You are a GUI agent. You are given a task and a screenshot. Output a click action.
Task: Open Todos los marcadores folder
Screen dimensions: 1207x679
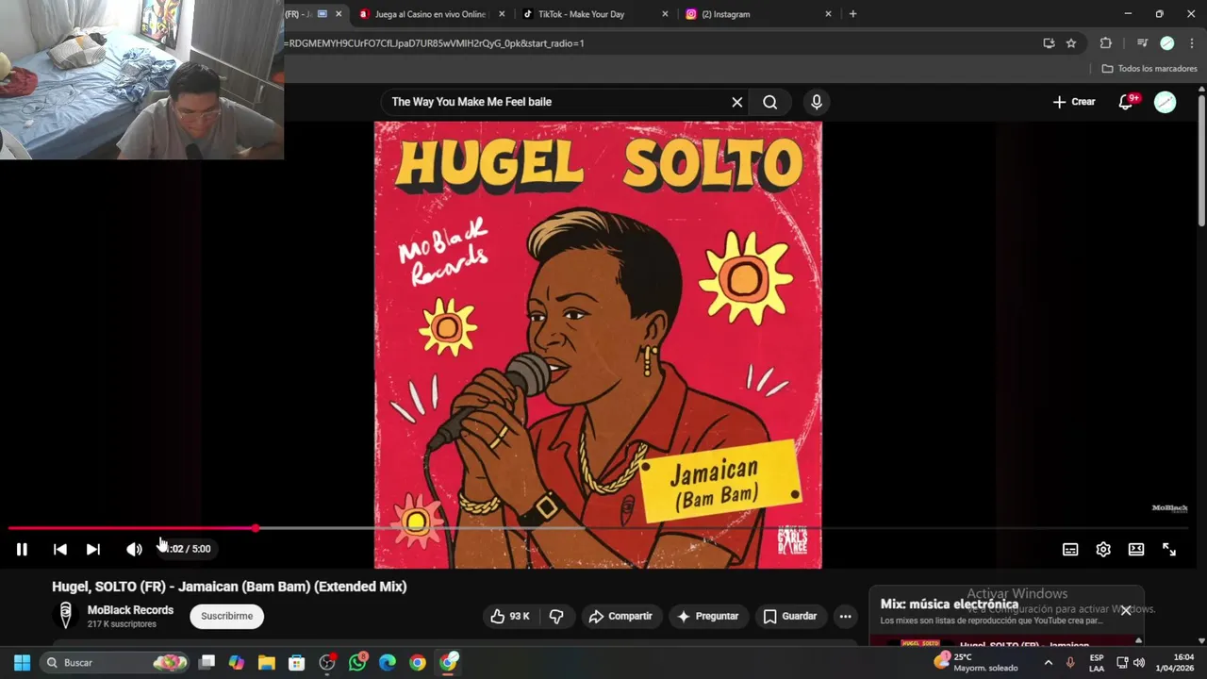click(x=1149, y=69)
